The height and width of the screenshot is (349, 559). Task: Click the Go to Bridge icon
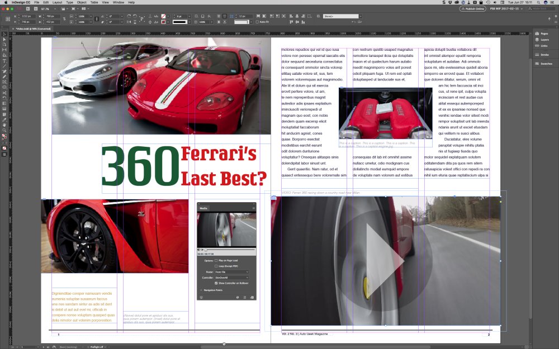click(x=28, y=8)
